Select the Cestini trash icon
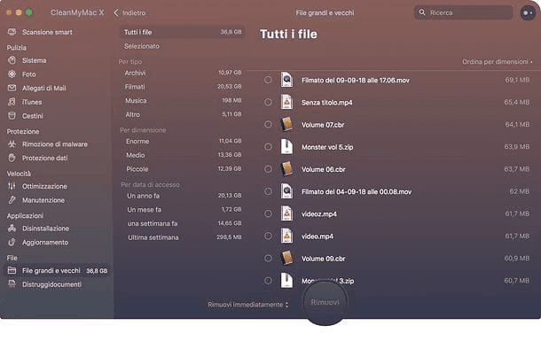Image resolution: width=541 pixels, height=341 pixels. click(x=12, y=116)
